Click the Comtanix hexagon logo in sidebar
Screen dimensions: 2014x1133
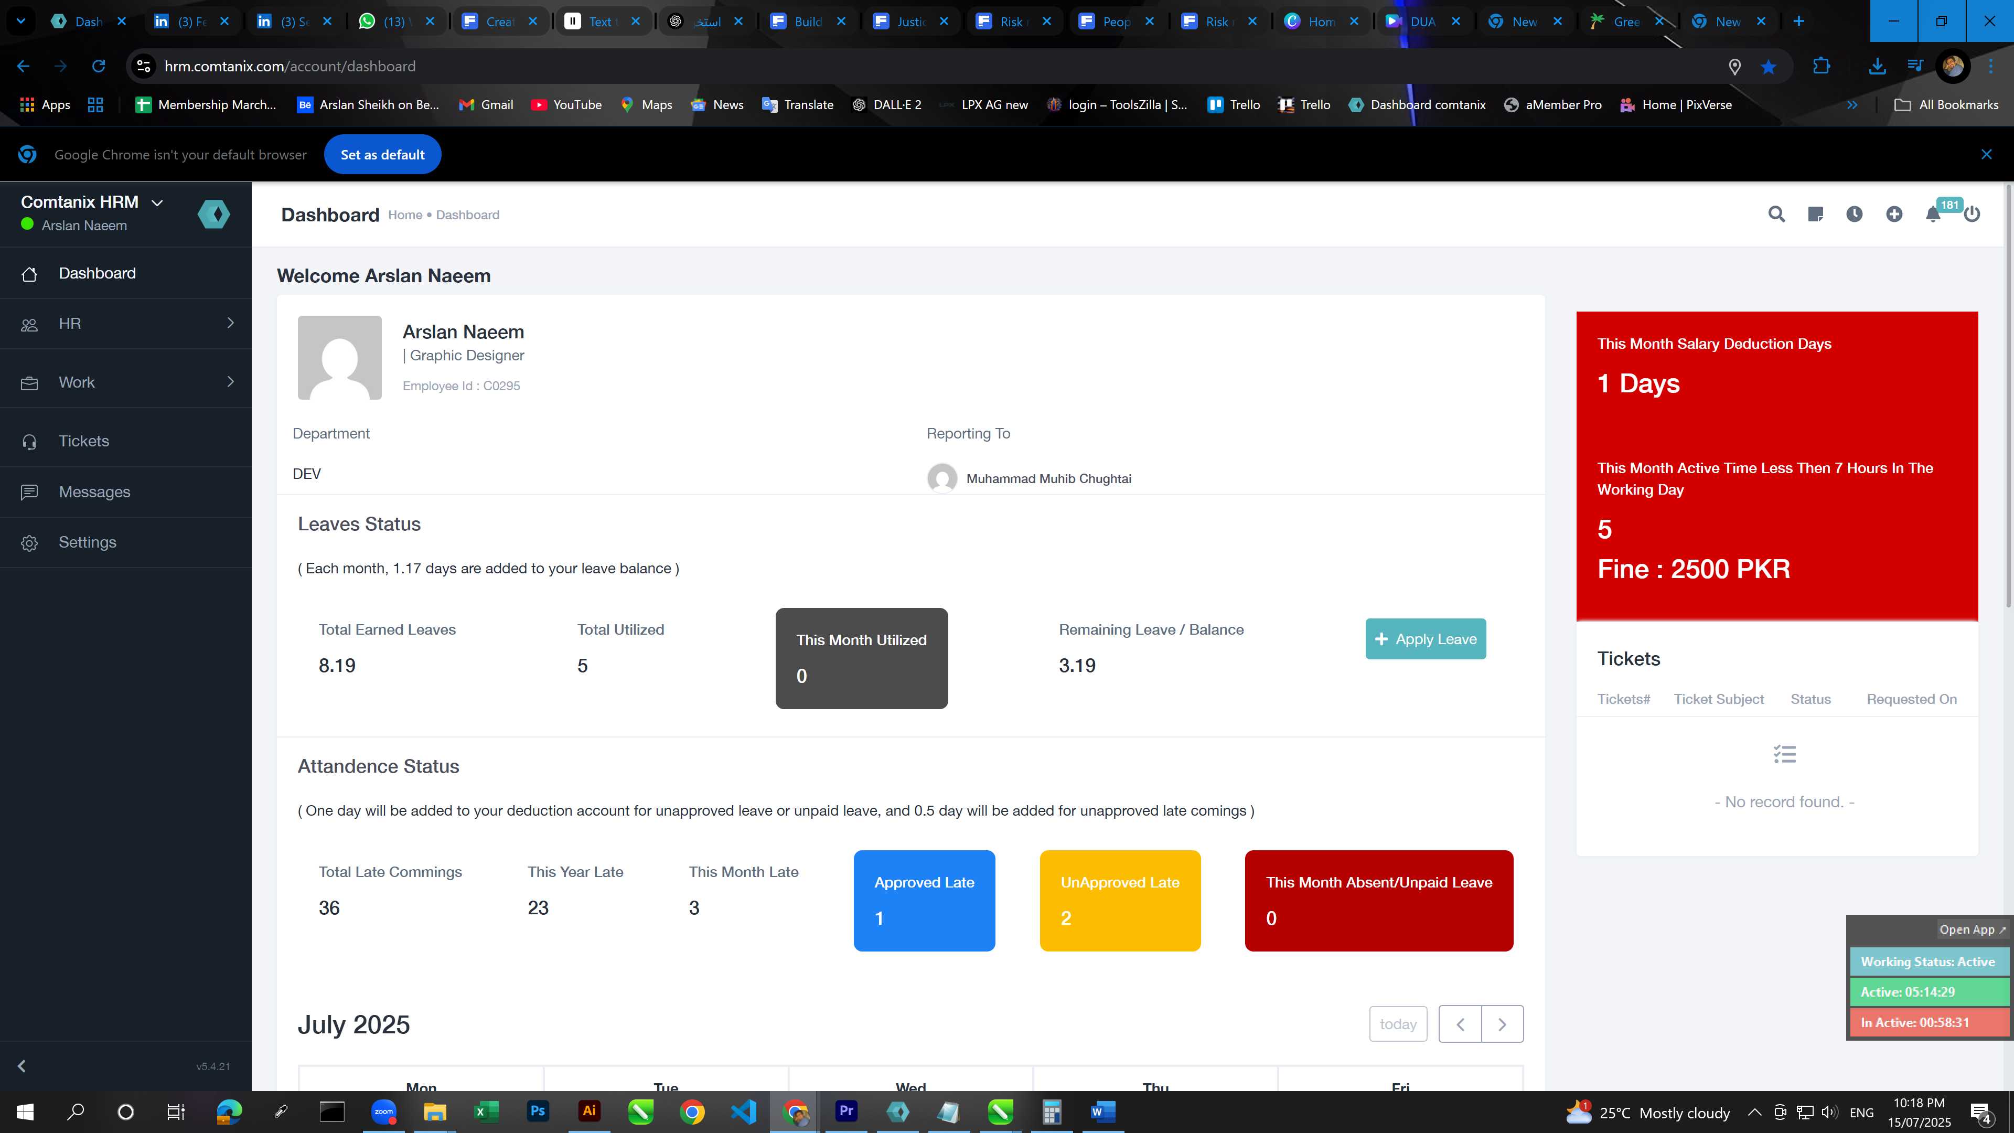point(213,213)
